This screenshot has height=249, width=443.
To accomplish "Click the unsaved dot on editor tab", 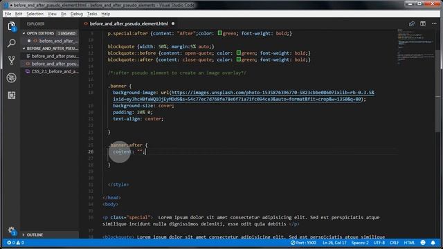I will tap(173, 24).
